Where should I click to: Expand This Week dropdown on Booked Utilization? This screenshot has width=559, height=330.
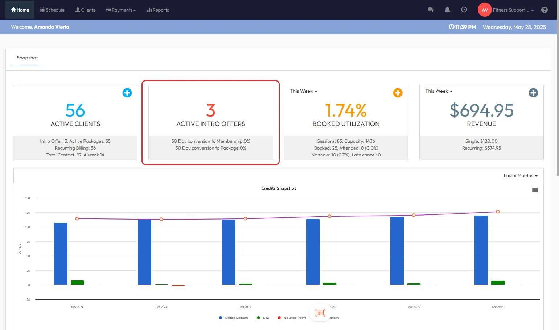point(304,91)
